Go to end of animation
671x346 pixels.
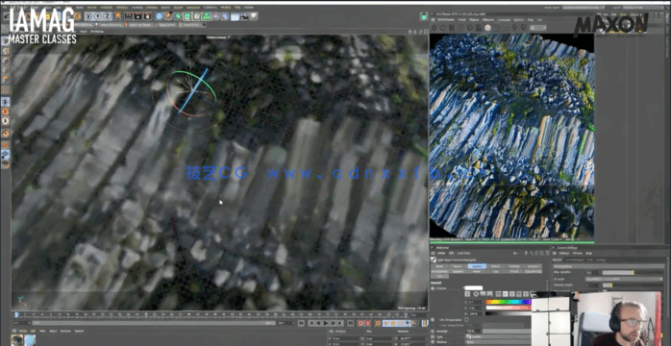pos(350,323)
